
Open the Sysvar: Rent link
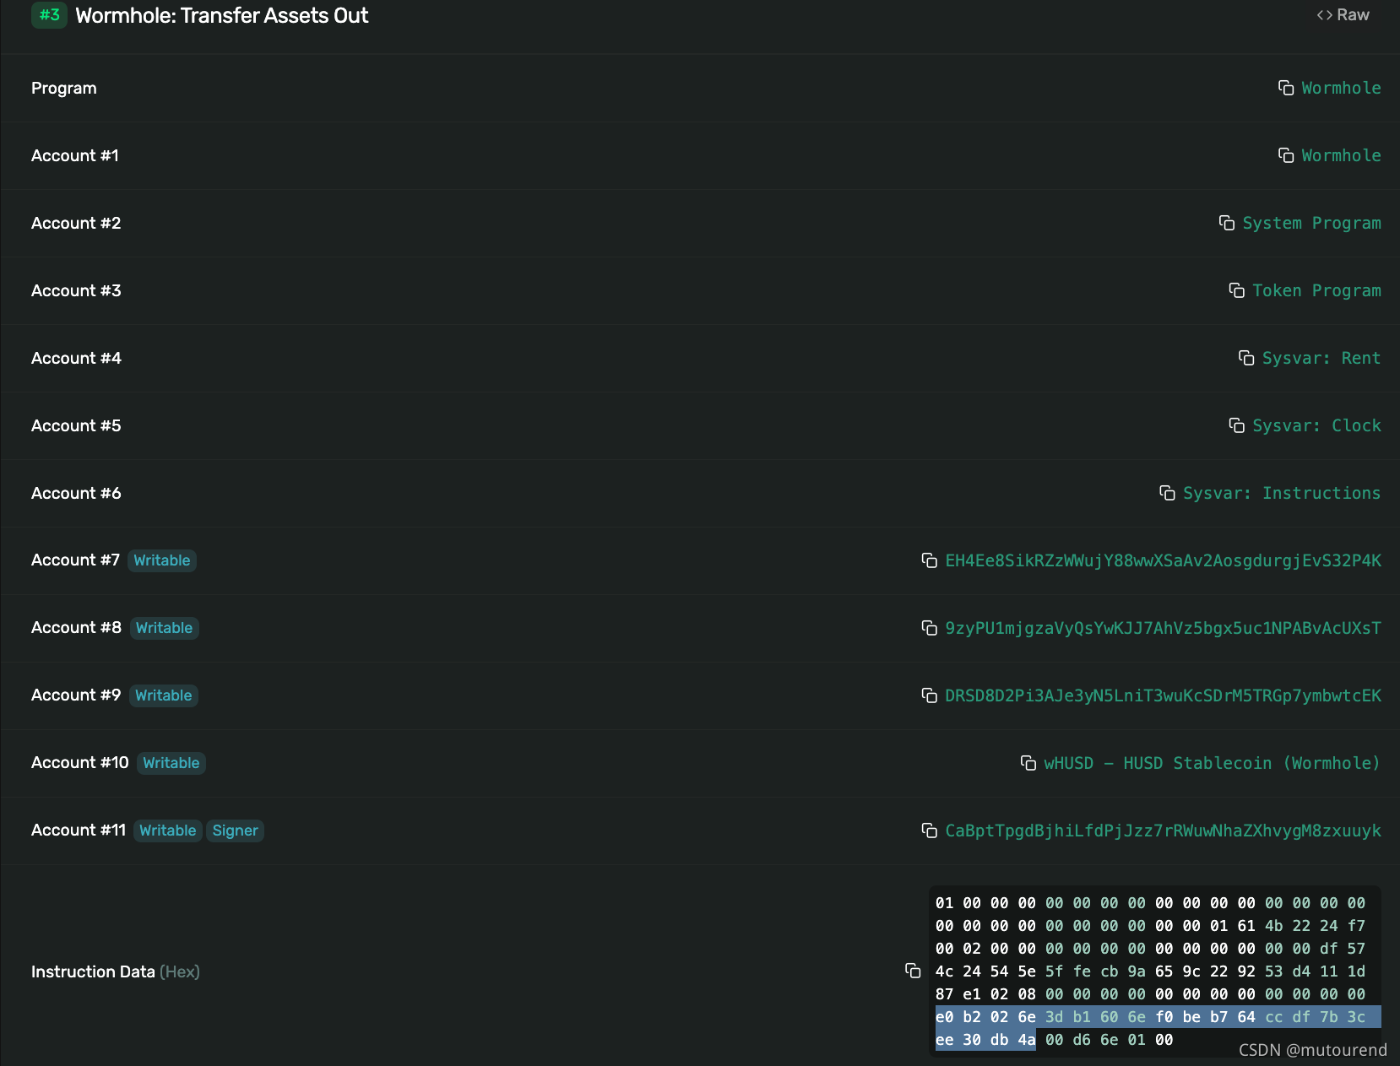click(x=1321, y=358)
